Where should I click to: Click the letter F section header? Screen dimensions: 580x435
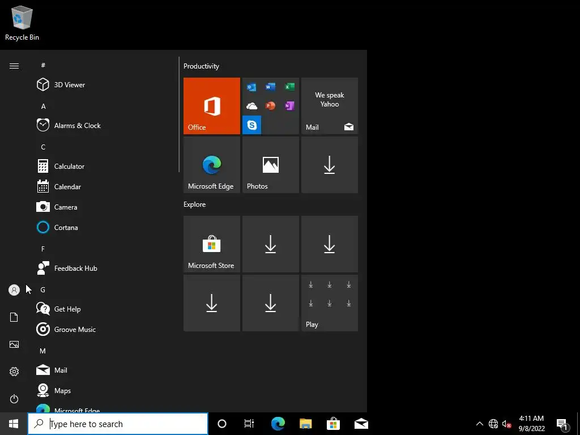43,249
